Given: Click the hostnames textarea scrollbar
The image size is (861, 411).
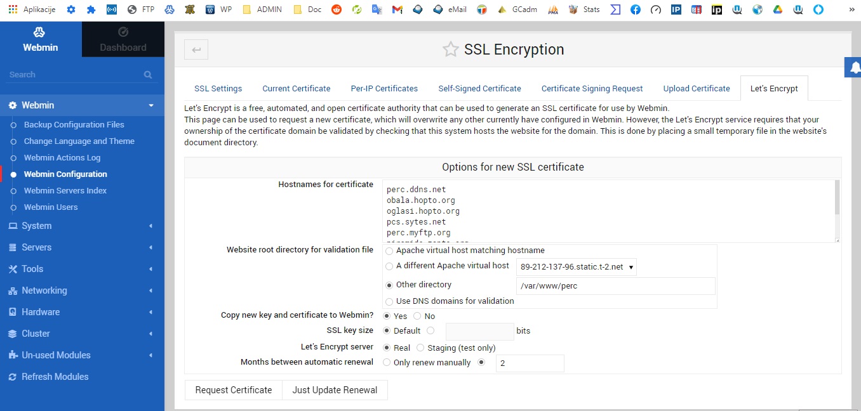Looking at the screenshot, I should 838,197.
